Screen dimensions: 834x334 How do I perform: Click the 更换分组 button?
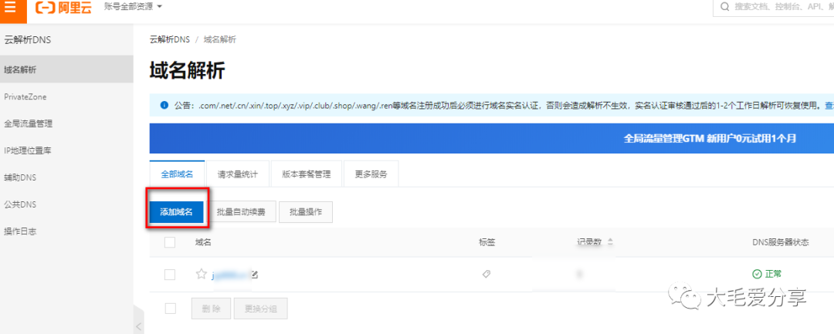tap(261, 309)
